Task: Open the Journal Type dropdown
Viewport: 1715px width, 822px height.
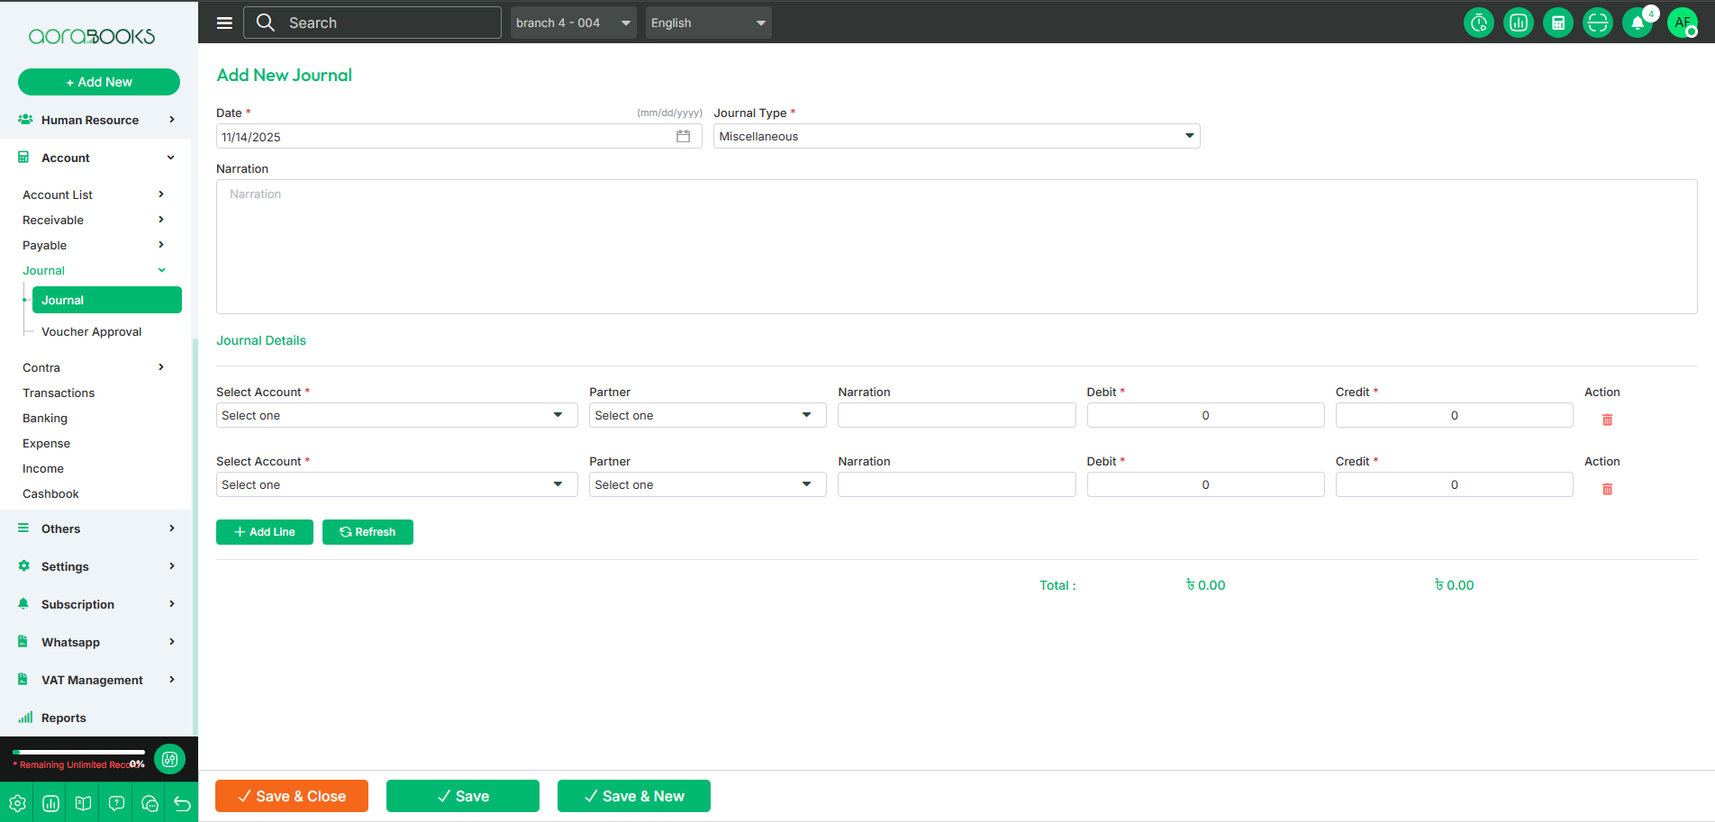Action: [956, 137]
